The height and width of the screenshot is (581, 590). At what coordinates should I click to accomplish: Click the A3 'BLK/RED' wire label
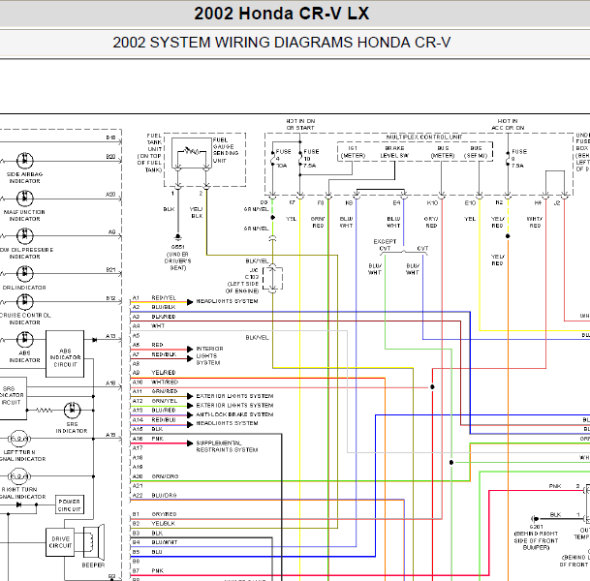[164, 317]
